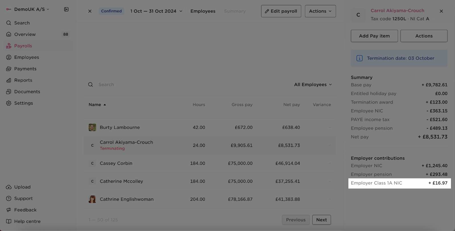455x231 pixels.
Task: Open Settings gear in sidebar
Action: point(9,103)
